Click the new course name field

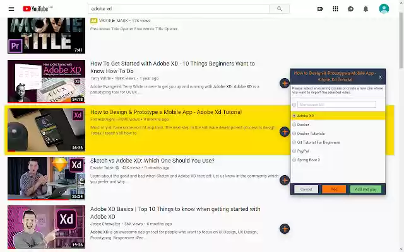336,105
